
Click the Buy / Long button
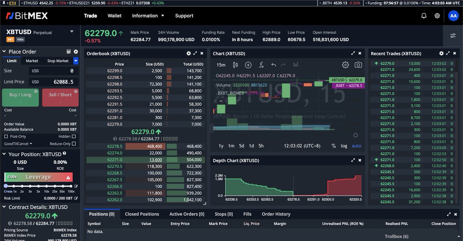pyautogui.click(x=20, y=98)
